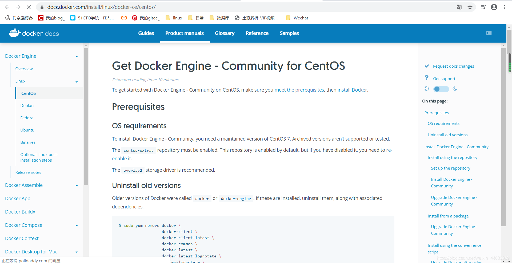Open the 数据库 bookmark folder
The image size is (512, 263).
(219, 18)
